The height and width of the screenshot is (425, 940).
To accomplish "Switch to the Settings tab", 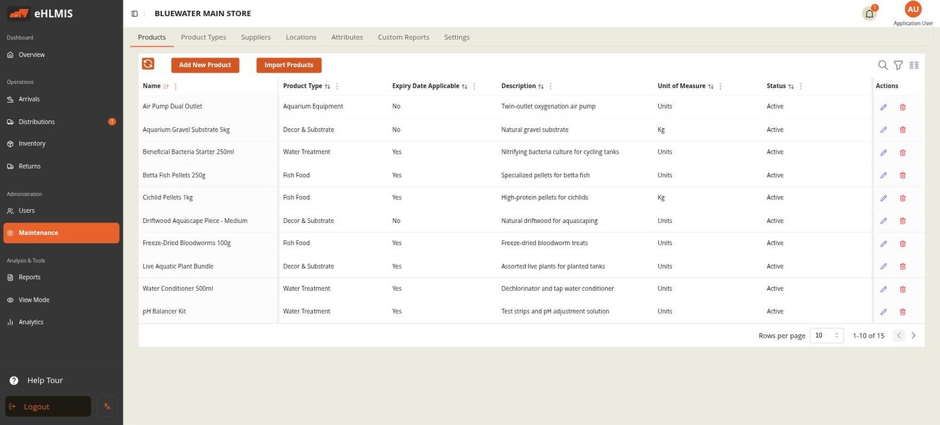I will pos(457,37).
